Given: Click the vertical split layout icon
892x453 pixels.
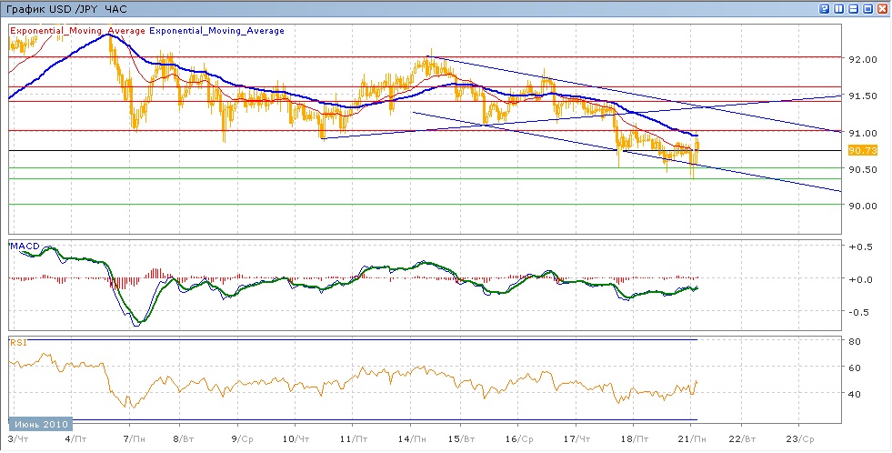Looking at the screenshot, I should point(839,8).
